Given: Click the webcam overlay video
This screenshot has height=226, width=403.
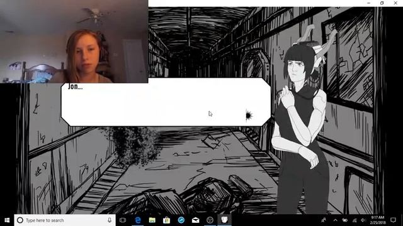Looking at the screenshot, I should 74,41.
